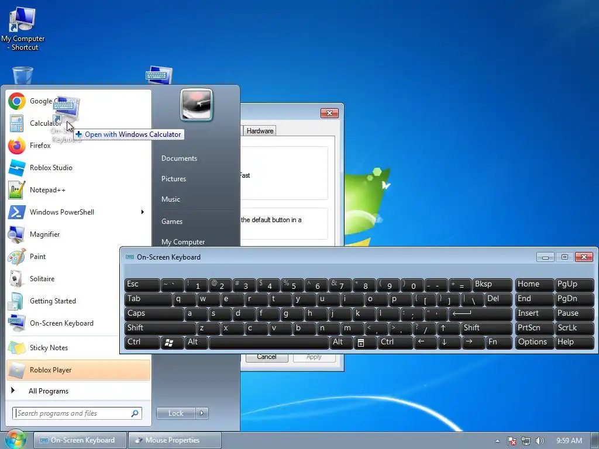Toggle the Fn key on keyboard
The width and height of the screenshot is (599, 449).
pyautogui.click(x=499, y=343)
